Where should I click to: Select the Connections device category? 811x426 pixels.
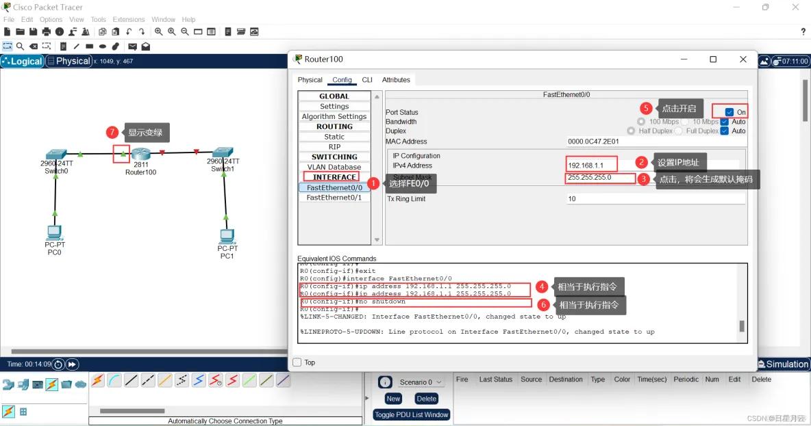(52, 384)
